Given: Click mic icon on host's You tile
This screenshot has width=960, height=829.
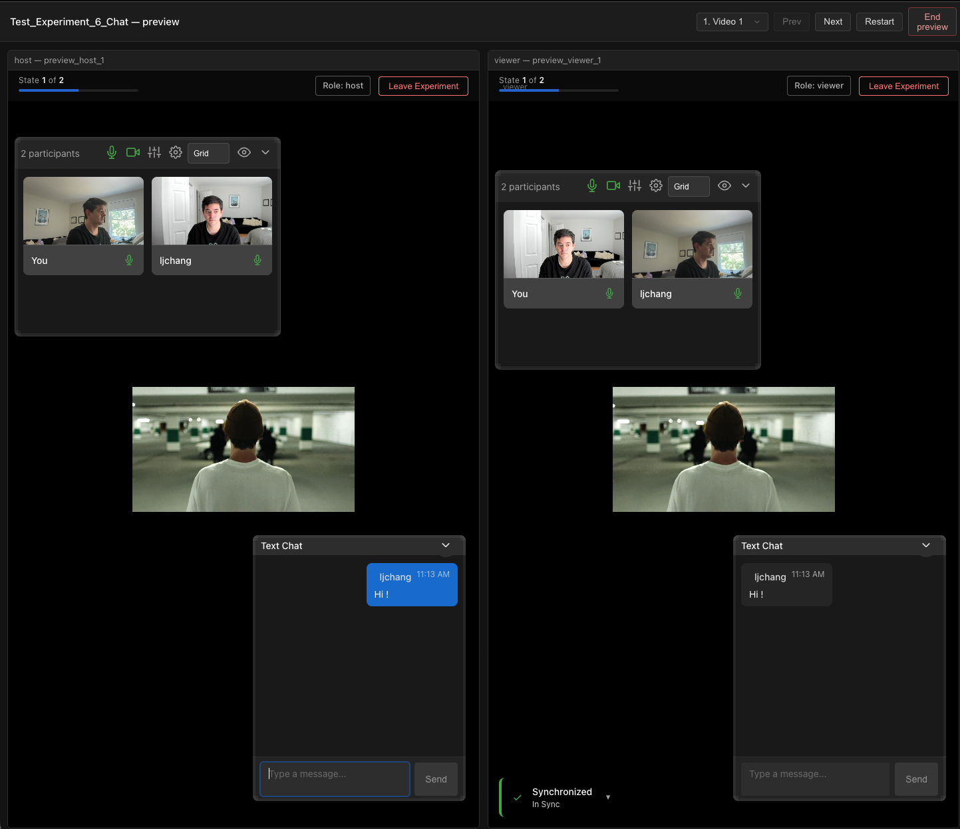Looking at the screenshot, I should point(129,260).
